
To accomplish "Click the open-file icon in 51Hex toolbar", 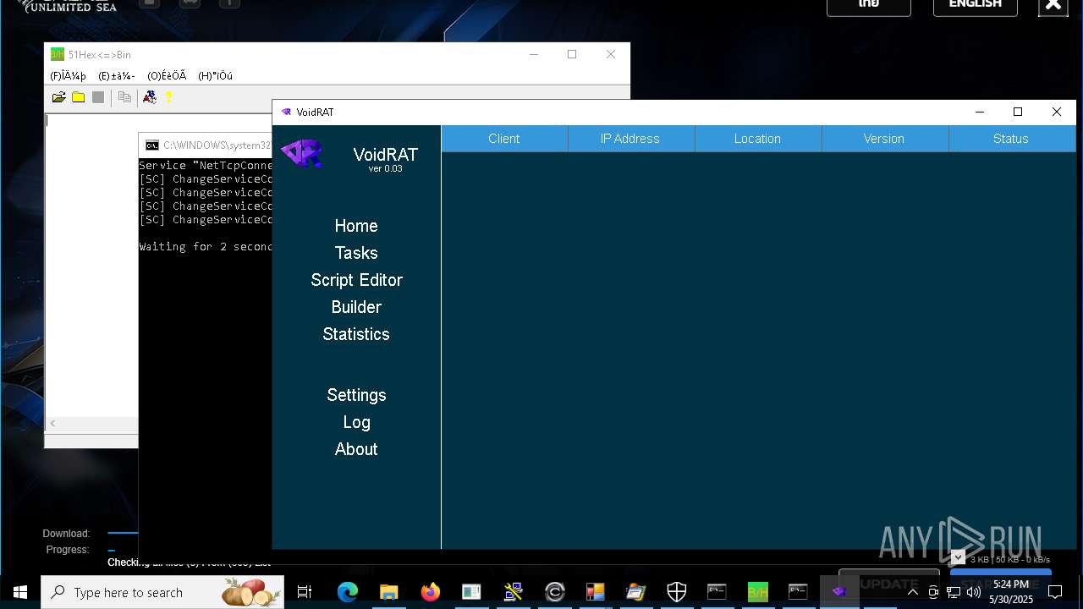I will pyautogui.click(x=58, y=97).
